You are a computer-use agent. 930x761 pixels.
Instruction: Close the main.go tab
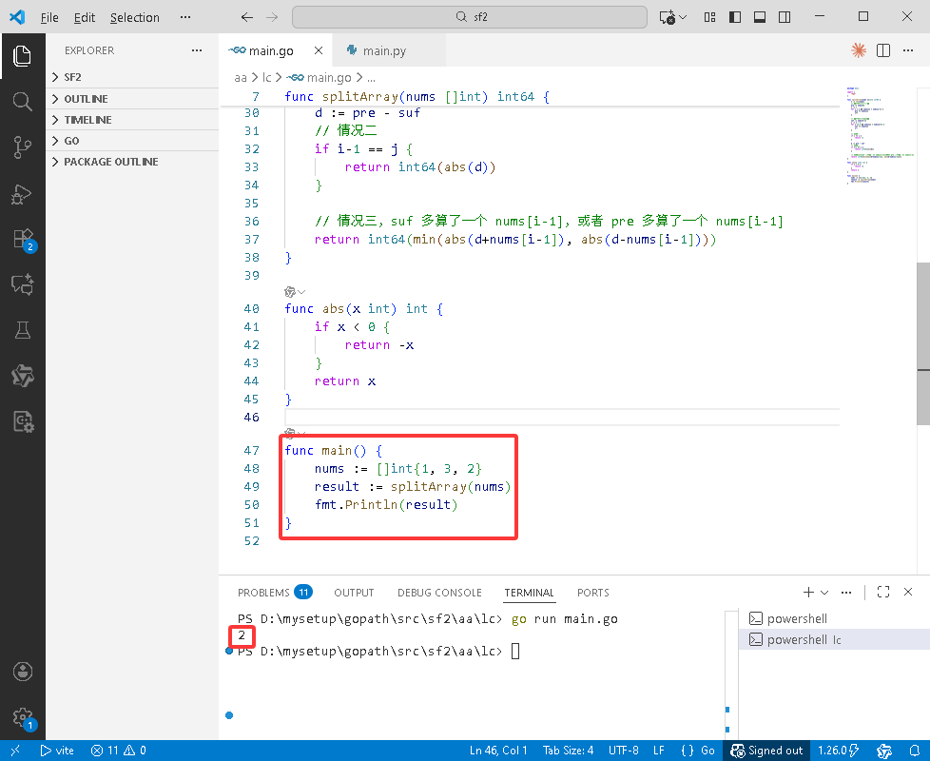click(x=319, y=50)
